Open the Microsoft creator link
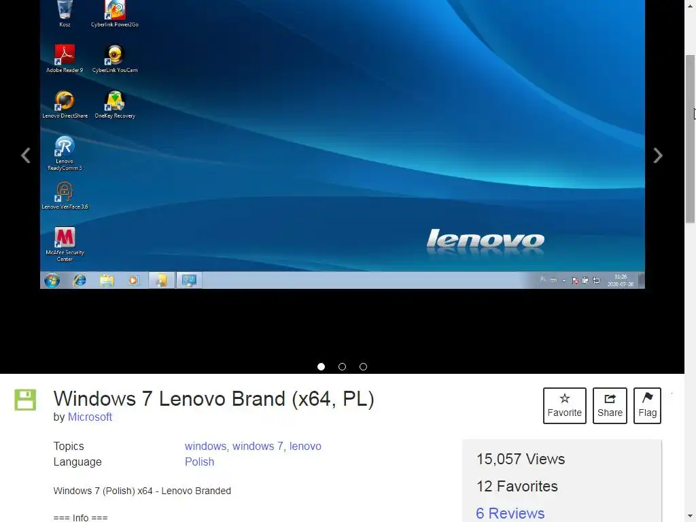This screenshot has width=696, height=522. (x=90, y=417)
